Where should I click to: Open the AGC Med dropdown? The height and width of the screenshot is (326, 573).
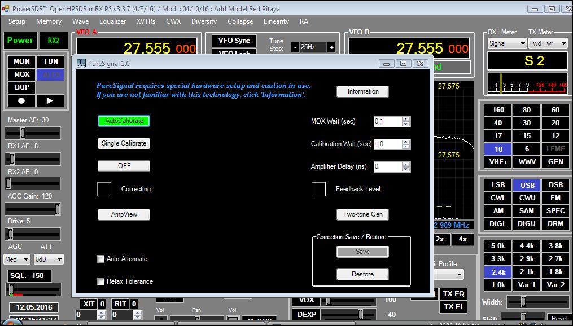(17, 259)
